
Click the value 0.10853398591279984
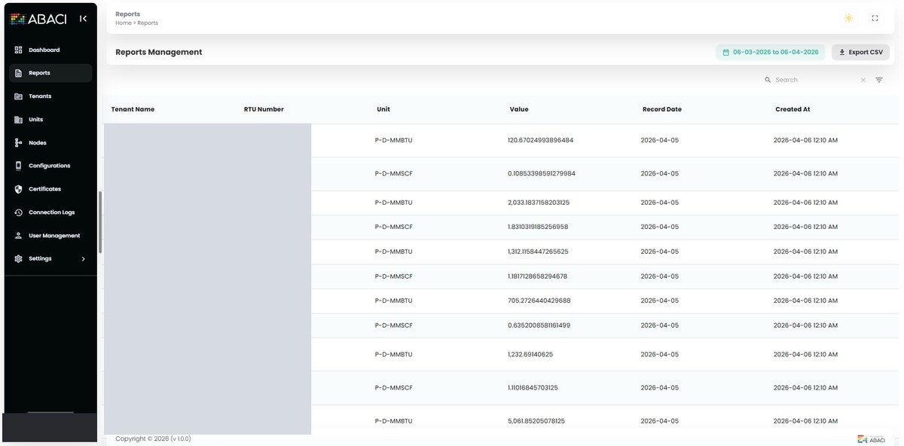[542, 173]
